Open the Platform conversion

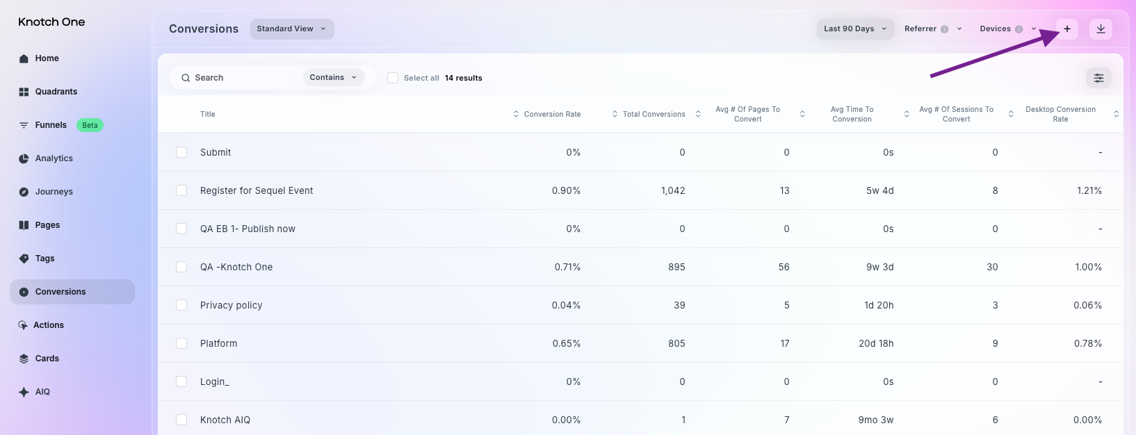coord(219,343)
